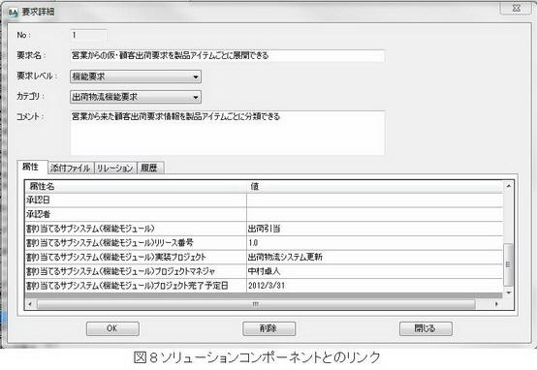Screen dimensions: 537x370
Task: Select the プロジェクト完了予定日 attribute row name
Action: click(x=136, y=286)
